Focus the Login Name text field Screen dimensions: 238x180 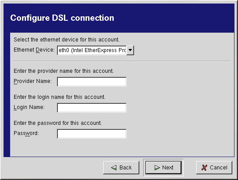[x=92, y=108]
